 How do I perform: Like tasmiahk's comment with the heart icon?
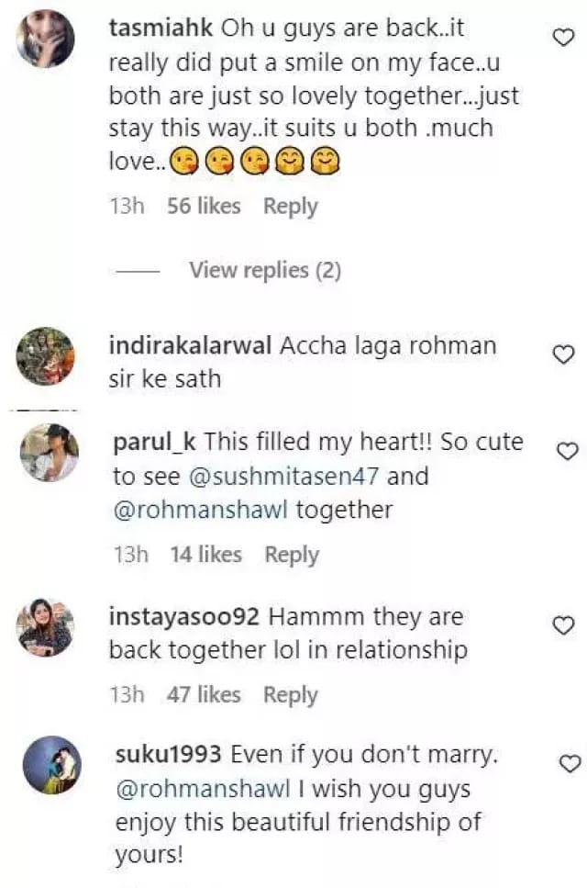point(565,37)
